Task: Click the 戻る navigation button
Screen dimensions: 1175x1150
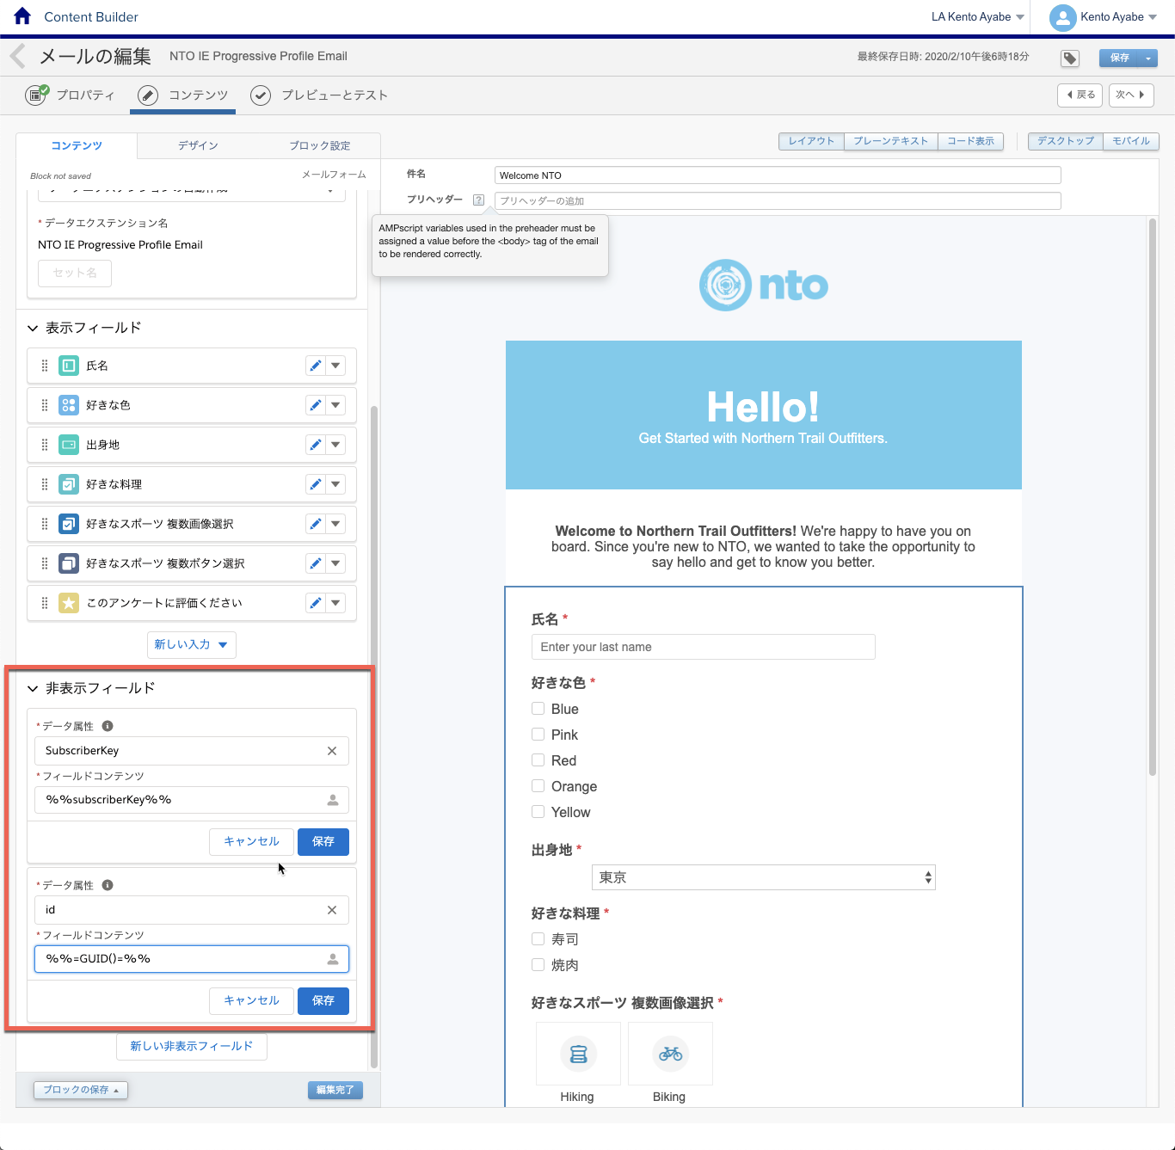Action: pyautogui.click(x=1081, y=95)
